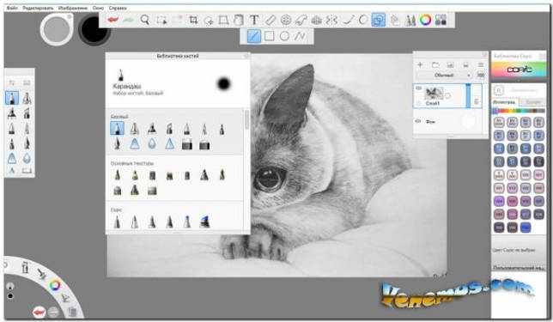Click the white Фон background color circle
553x322 pixels.
point(468,122)
